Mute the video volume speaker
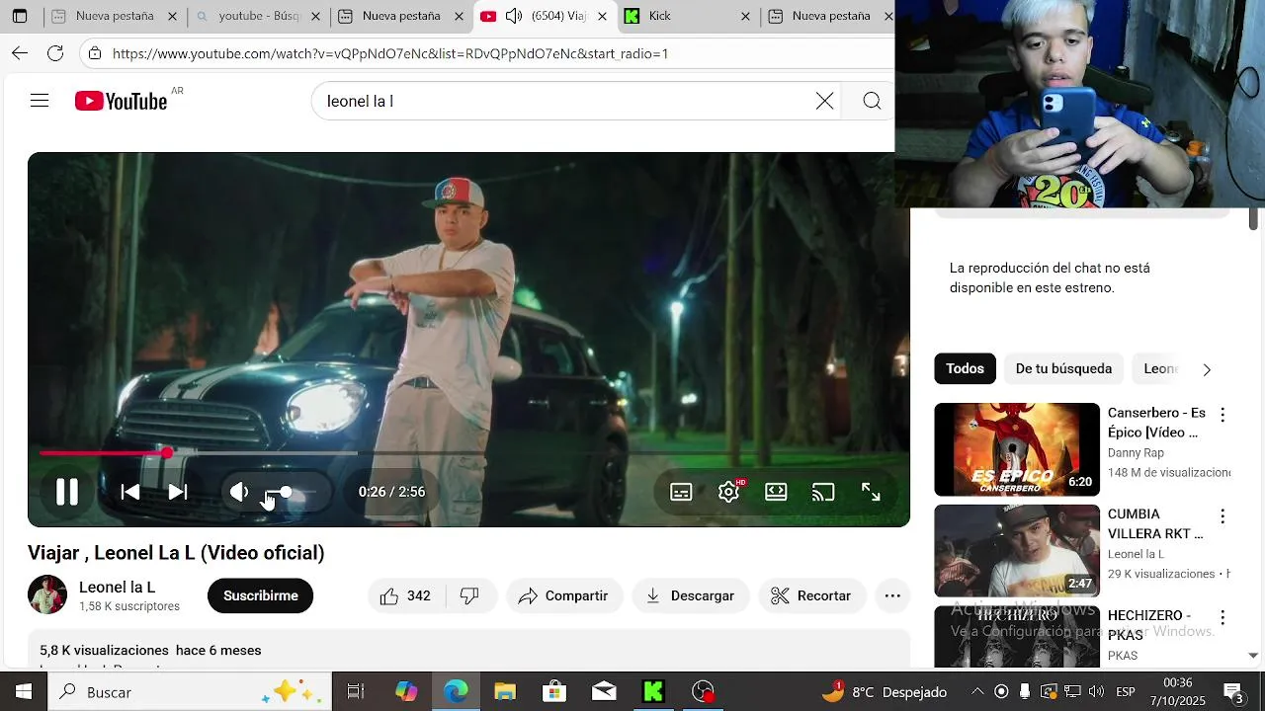The height and width of the screenshot is (711, 1265). 238,492
